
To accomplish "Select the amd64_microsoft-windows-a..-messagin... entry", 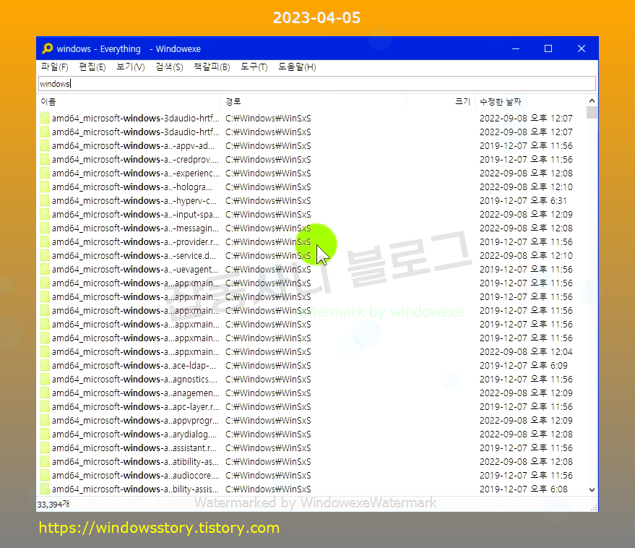I will (x=135, y=228).
